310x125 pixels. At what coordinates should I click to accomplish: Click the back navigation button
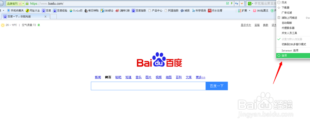point(1,3)
